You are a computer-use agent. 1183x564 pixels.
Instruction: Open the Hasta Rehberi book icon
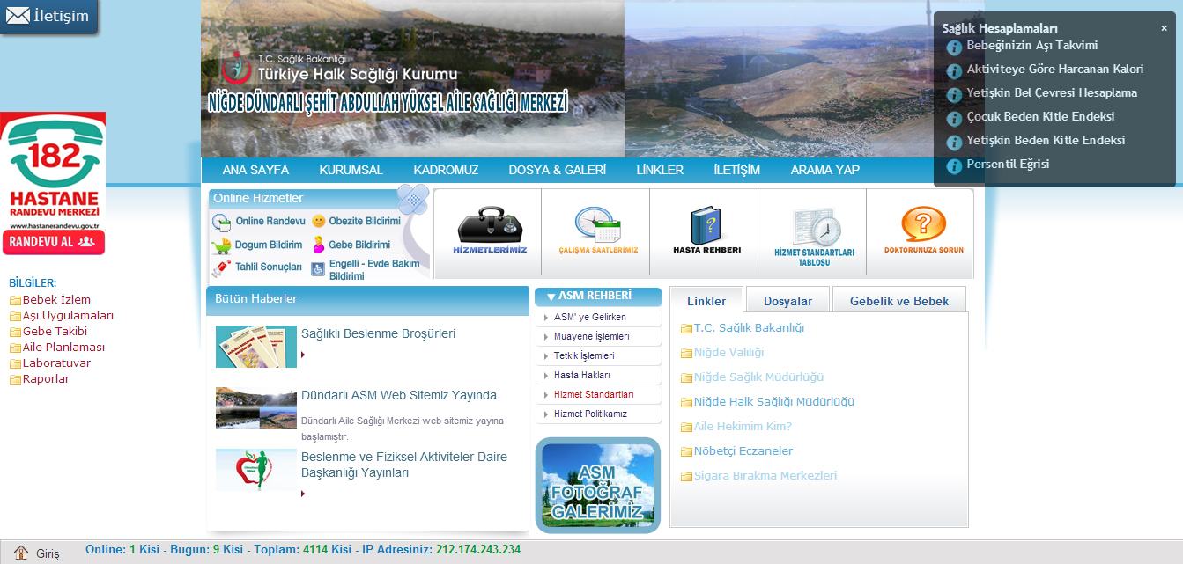point(706,231)
